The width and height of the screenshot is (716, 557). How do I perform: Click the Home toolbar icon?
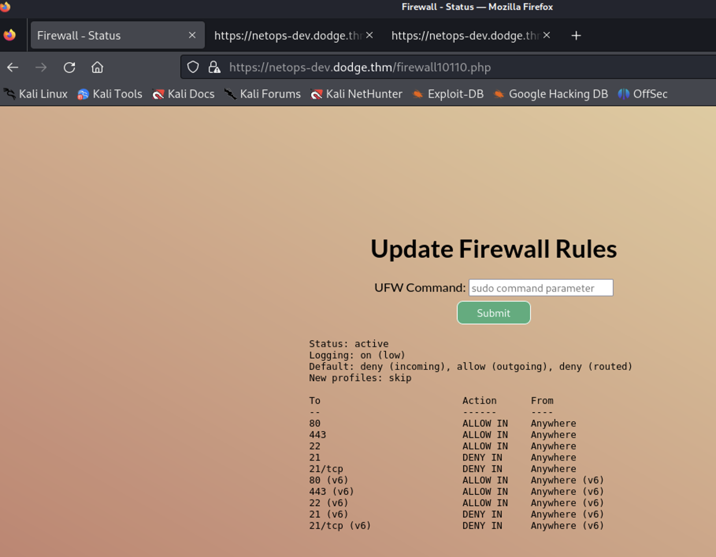coord(97,68)
